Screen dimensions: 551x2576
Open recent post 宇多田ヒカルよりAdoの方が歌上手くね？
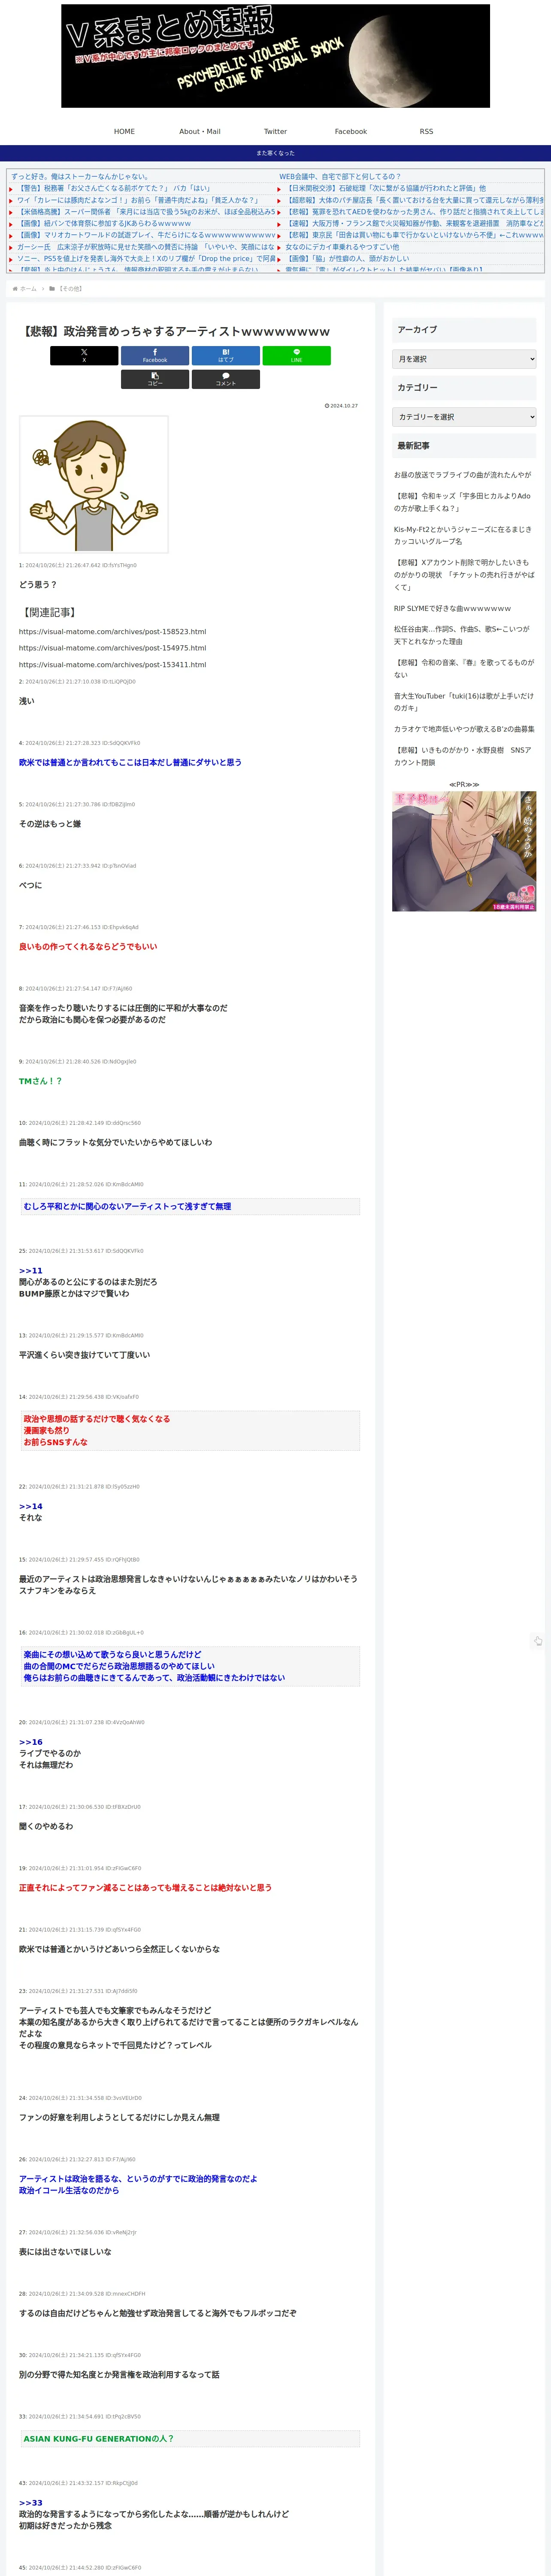463,502
